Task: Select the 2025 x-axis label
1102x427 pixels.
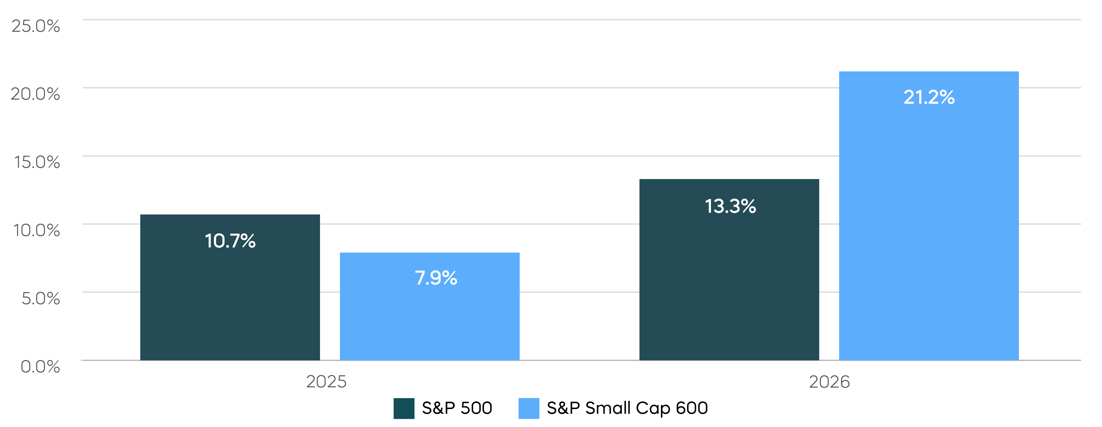Action: point(326,382)
